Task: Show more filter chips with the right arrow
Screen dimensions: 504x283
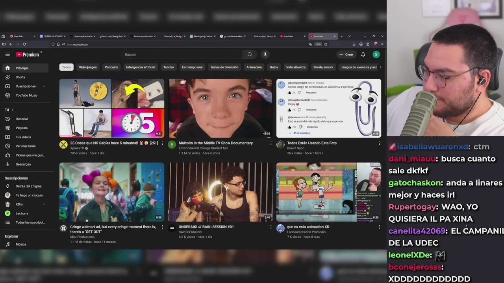Action: [x=380, y=67]
